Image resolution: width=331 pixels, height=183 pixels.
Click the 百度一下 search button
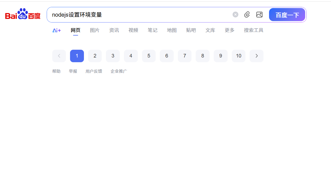(x=287, y=14)
